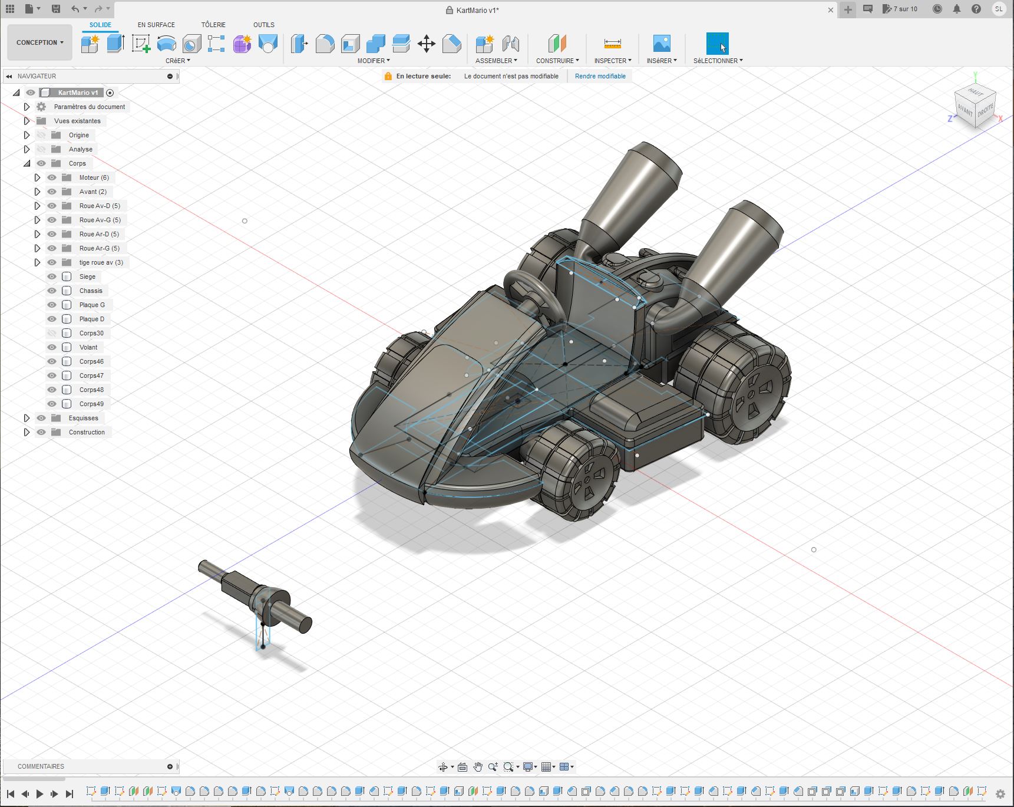Save the document with the floppy icon
Viewport: 1014px width, 807px height.
click(x=55, y=9)
